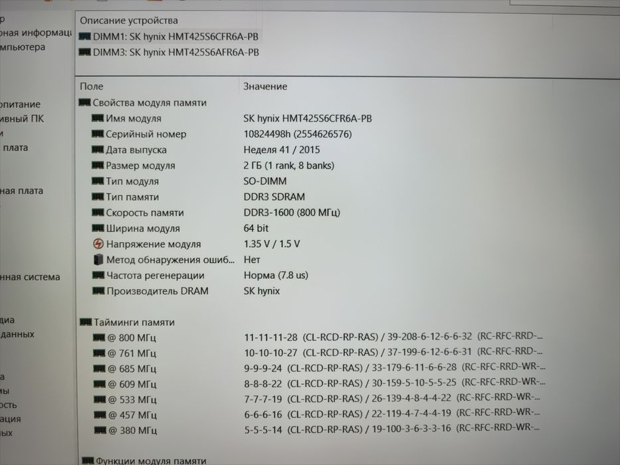Open sidebar item ending in данных

click(17, 334)
